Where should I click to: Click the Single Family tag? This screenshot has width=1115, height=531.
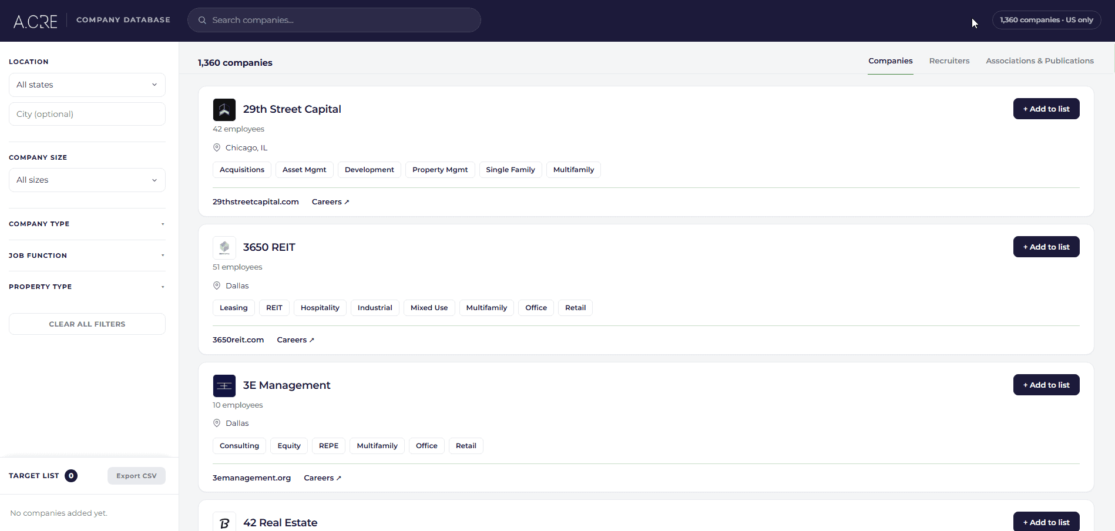(511, 170)
